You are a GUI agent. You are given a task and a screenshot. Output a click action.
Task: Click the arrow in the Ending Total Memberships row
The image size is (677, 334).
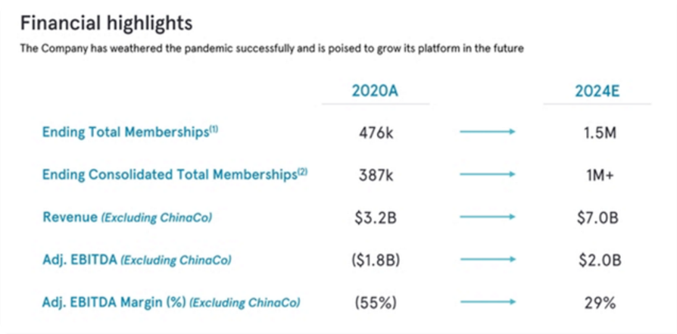coord(487,133)
